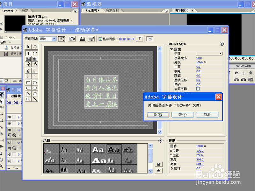Click the Send Frame to External Monitor button

[150, 39]
